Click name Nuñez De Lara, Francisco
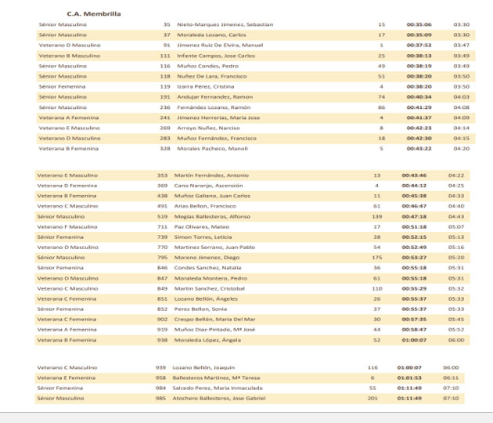The width and height of the screenshot is (493, 423). [x=212, y=77]
